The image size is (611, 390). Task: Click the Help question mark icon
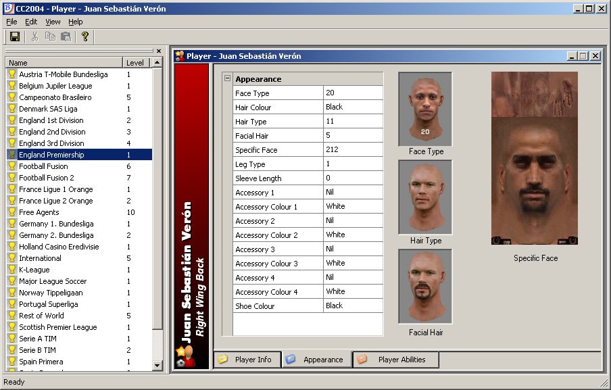pyautogui.click(x=85, y=36)
